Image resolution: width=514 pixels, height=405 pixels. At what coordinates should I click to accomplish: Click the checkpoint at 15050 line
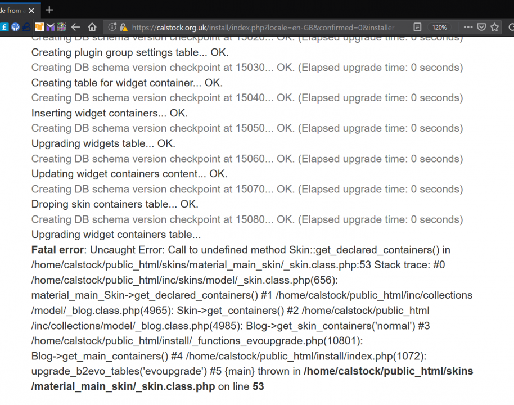pyautogui.click(x=247, y=128)
